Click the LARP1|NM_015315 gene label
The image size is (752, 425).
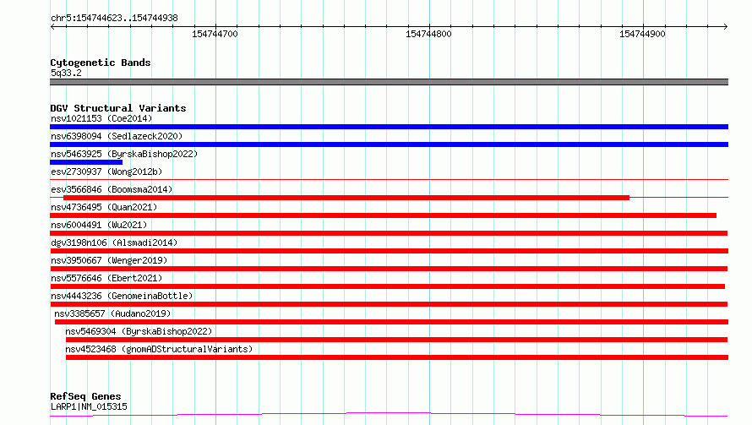tap(89, 406)
